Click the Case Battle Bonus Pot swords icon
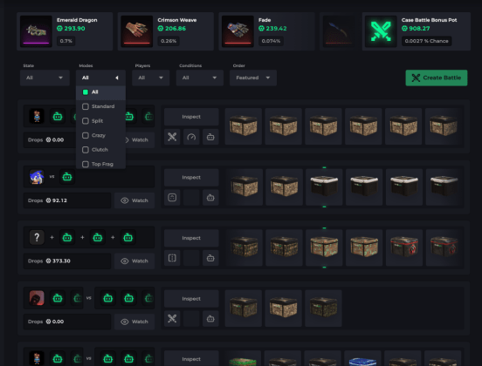The image size is (482, 366). pyautogui.click(x=381, y=31)
